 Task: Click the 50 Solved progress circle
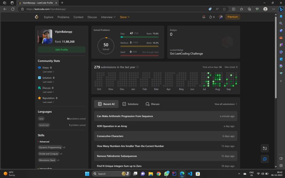coord(106,46)
